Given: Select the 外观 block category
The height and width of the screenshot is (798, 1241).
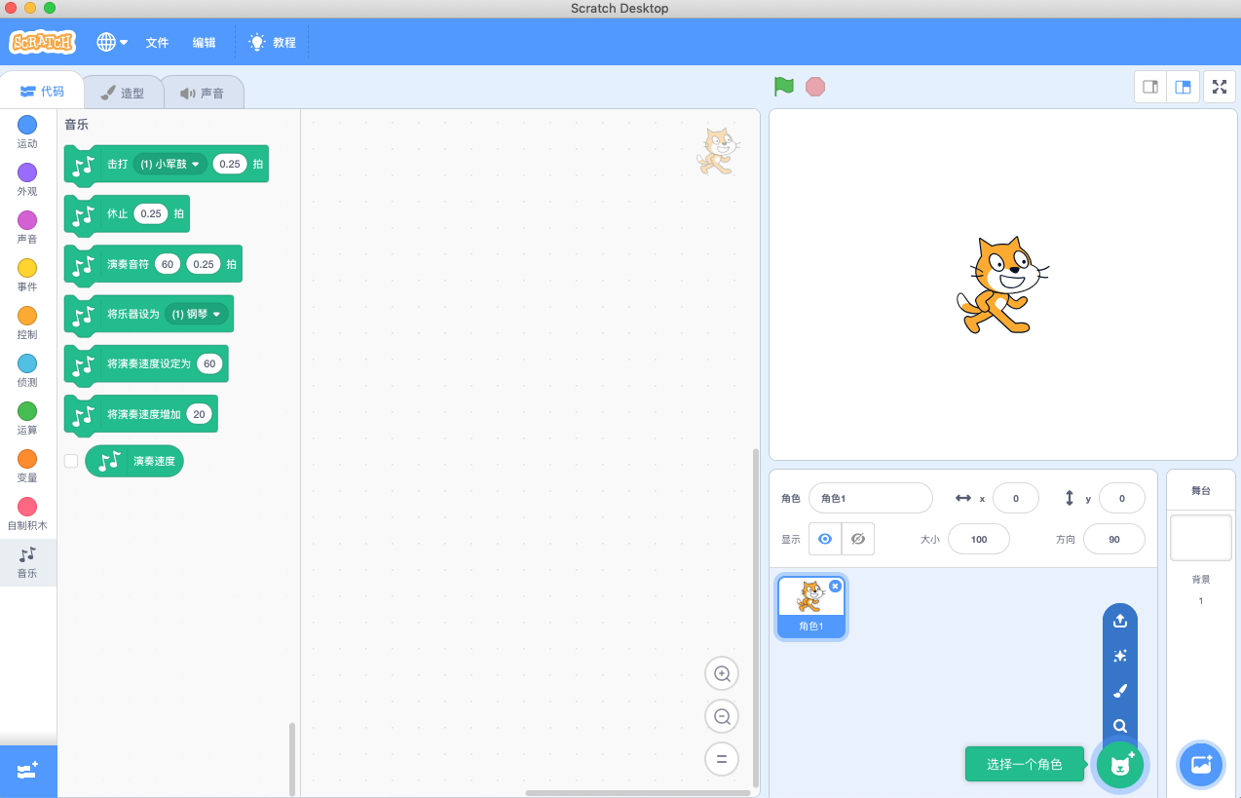Looking at the screenshot, I should tap(27, 179).
